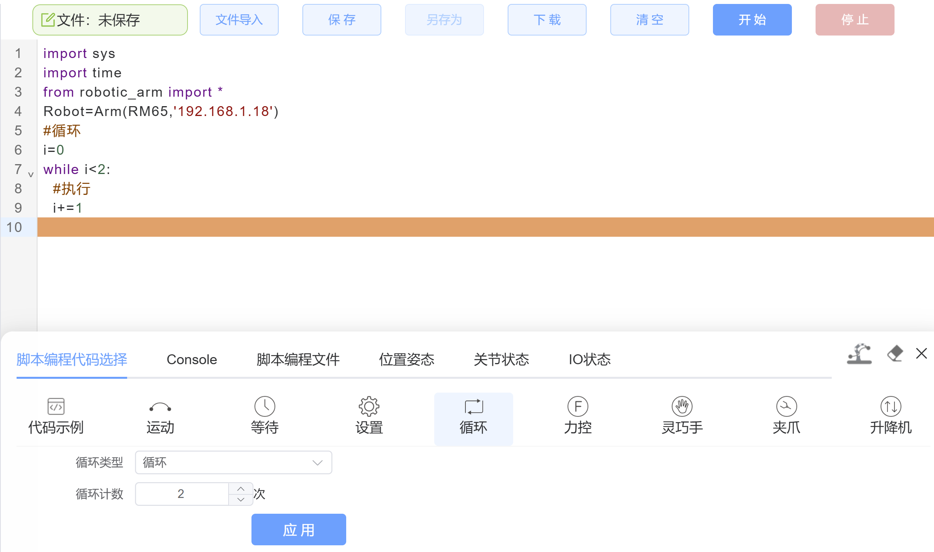Open the 关节状态 joint status tab
This screenshot has height=552, width=934.
coord(502,359)
